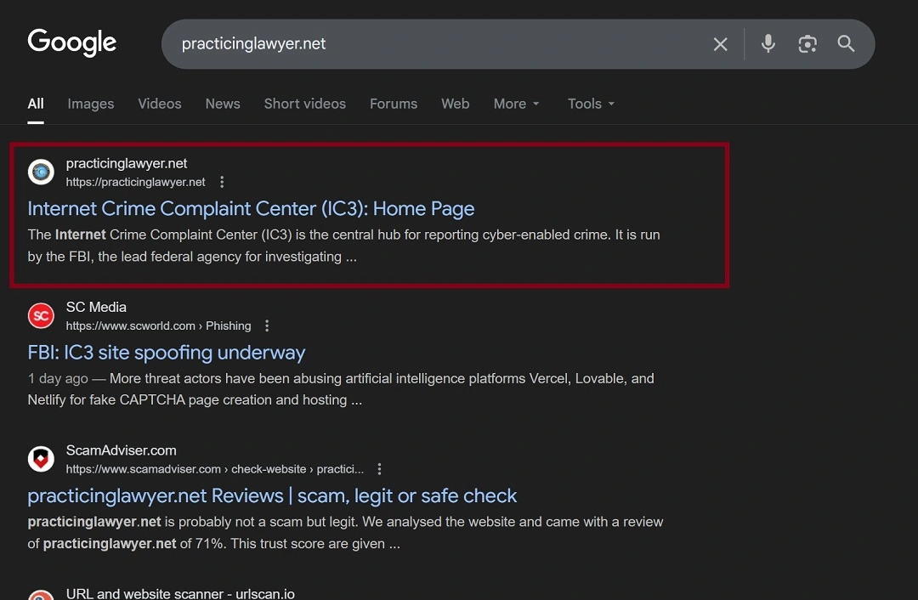This screenshot has height=600, width=918.
Task: Open Internet Crime Complaint Center (IC3) link
Action: (x=251, y=208)
